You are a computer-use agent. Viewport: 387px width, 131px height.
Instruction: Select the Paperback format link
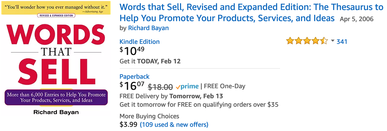coord(134,77)
